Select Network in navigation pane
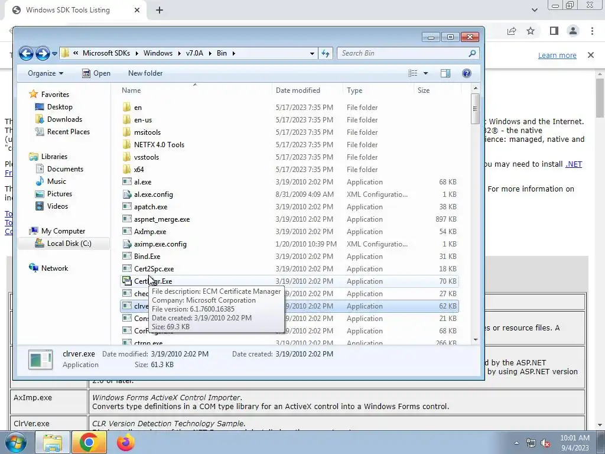The image size is (605, 454). pyautogui.click(x=48, y=268)
